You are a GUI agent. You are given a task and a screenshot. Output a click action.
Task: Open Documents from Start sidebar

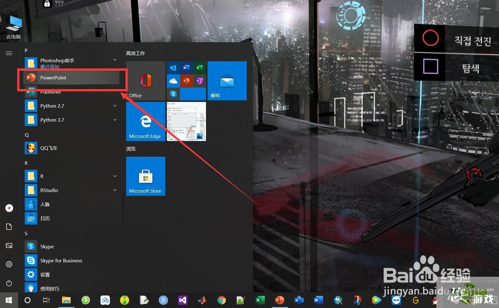[9, 227]
